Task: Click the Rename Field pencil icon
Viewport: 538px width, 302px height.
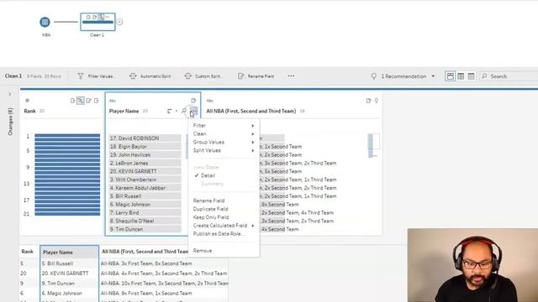Action: (x=241, y=76)
